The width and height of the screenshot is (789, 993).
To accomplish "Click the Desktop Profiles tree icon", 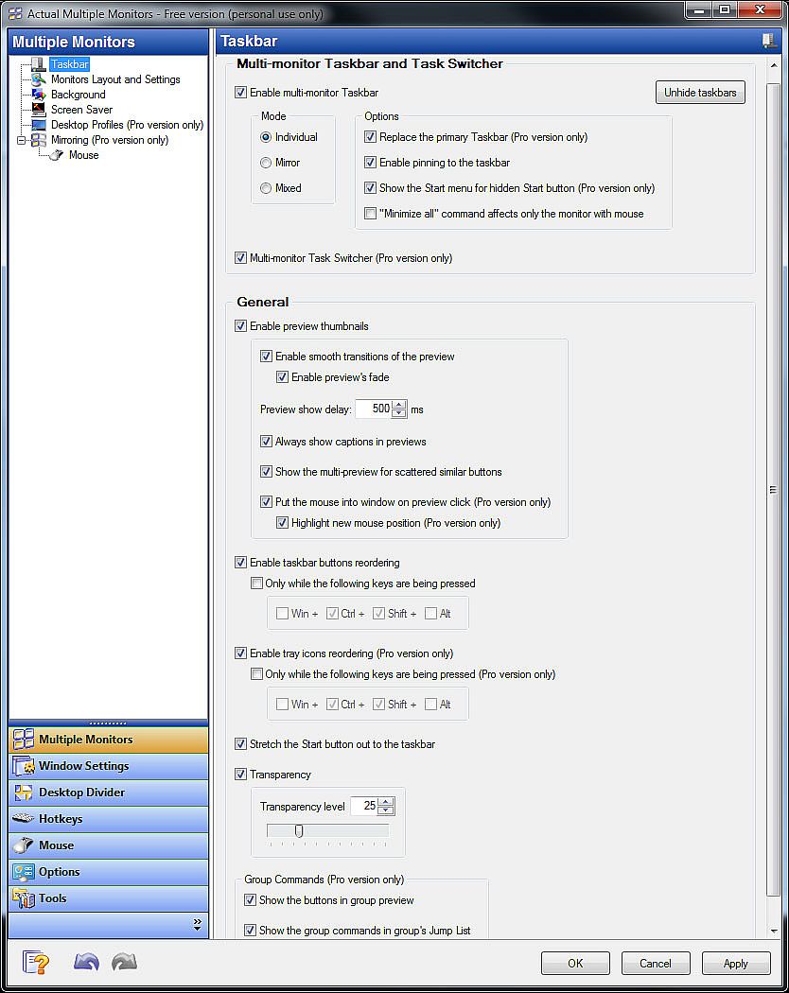I will point(39,125).
